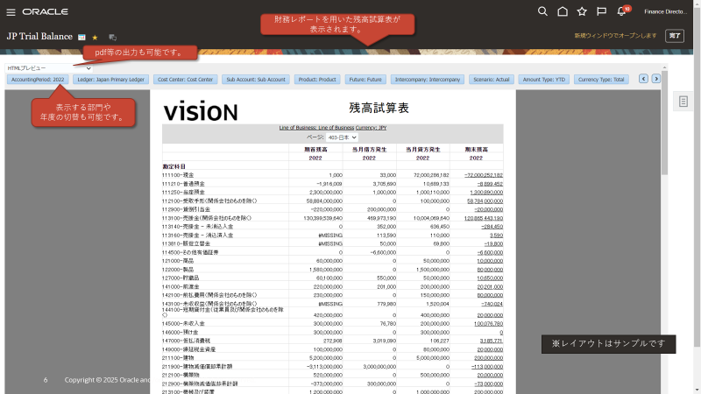Open the Favorites star in header
The height and width of the screenshot is (394, 701).
point(582,11)
